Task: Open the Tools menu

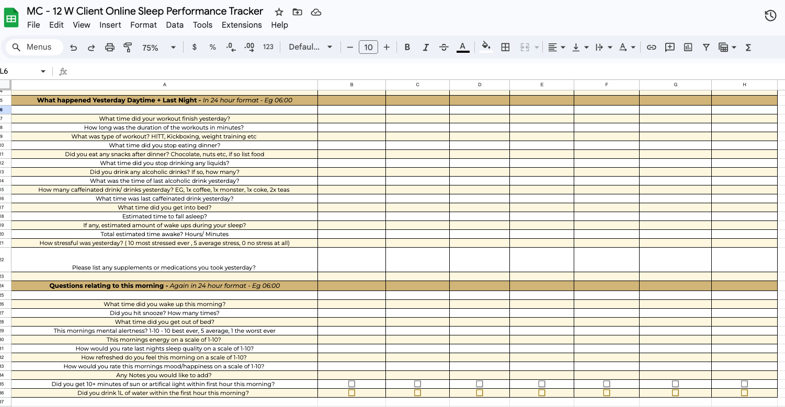Action: click(202, 25)
